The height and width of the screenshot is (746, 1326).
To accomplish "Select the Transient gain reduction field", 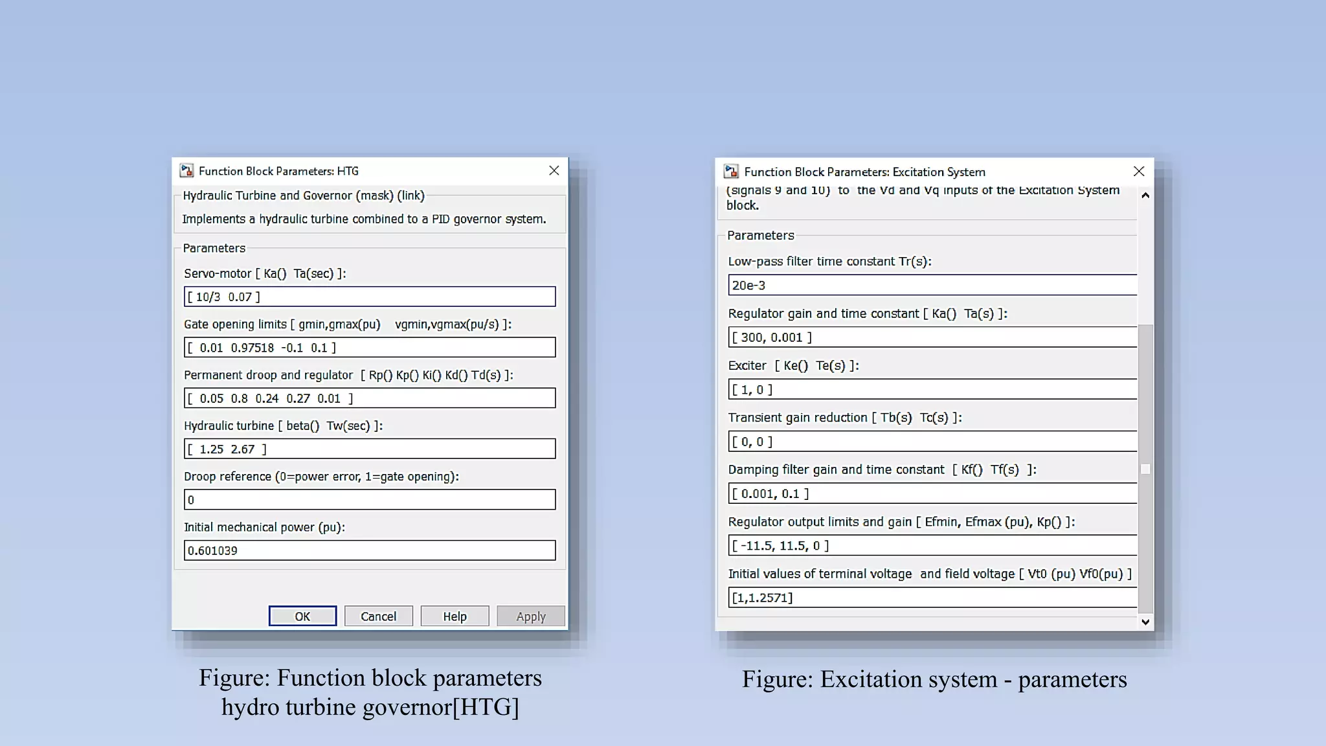I will tap(932, 441).
